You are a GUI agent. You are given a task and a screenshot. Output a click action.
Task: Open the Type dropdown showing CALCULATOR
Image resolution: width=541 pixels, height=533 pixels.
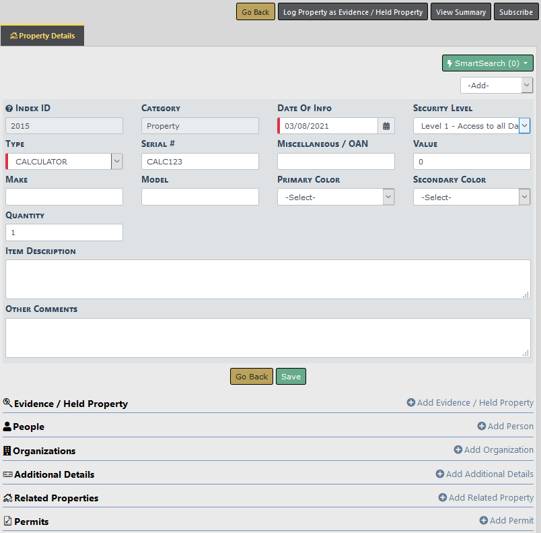[64, 162]
